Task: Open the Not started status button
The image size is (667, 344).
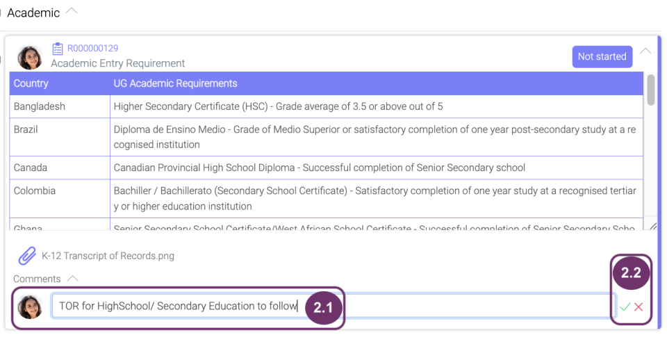Action: coord(602,56)
